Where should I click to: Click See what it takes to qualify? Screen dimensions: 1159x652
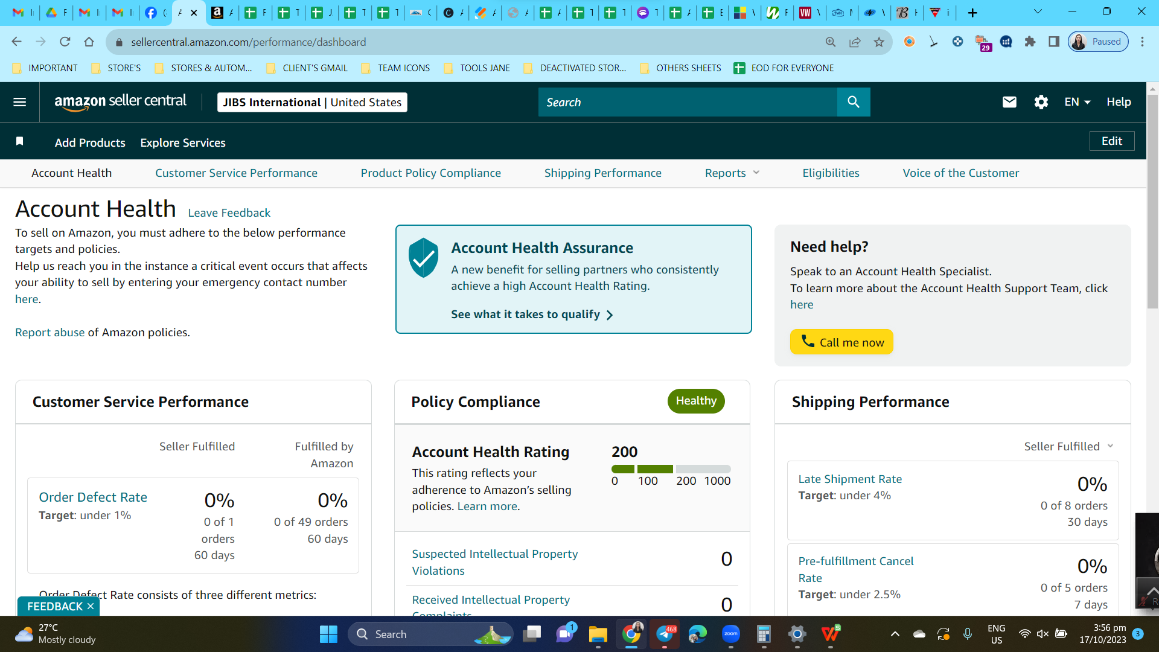(x=532, y=315)
